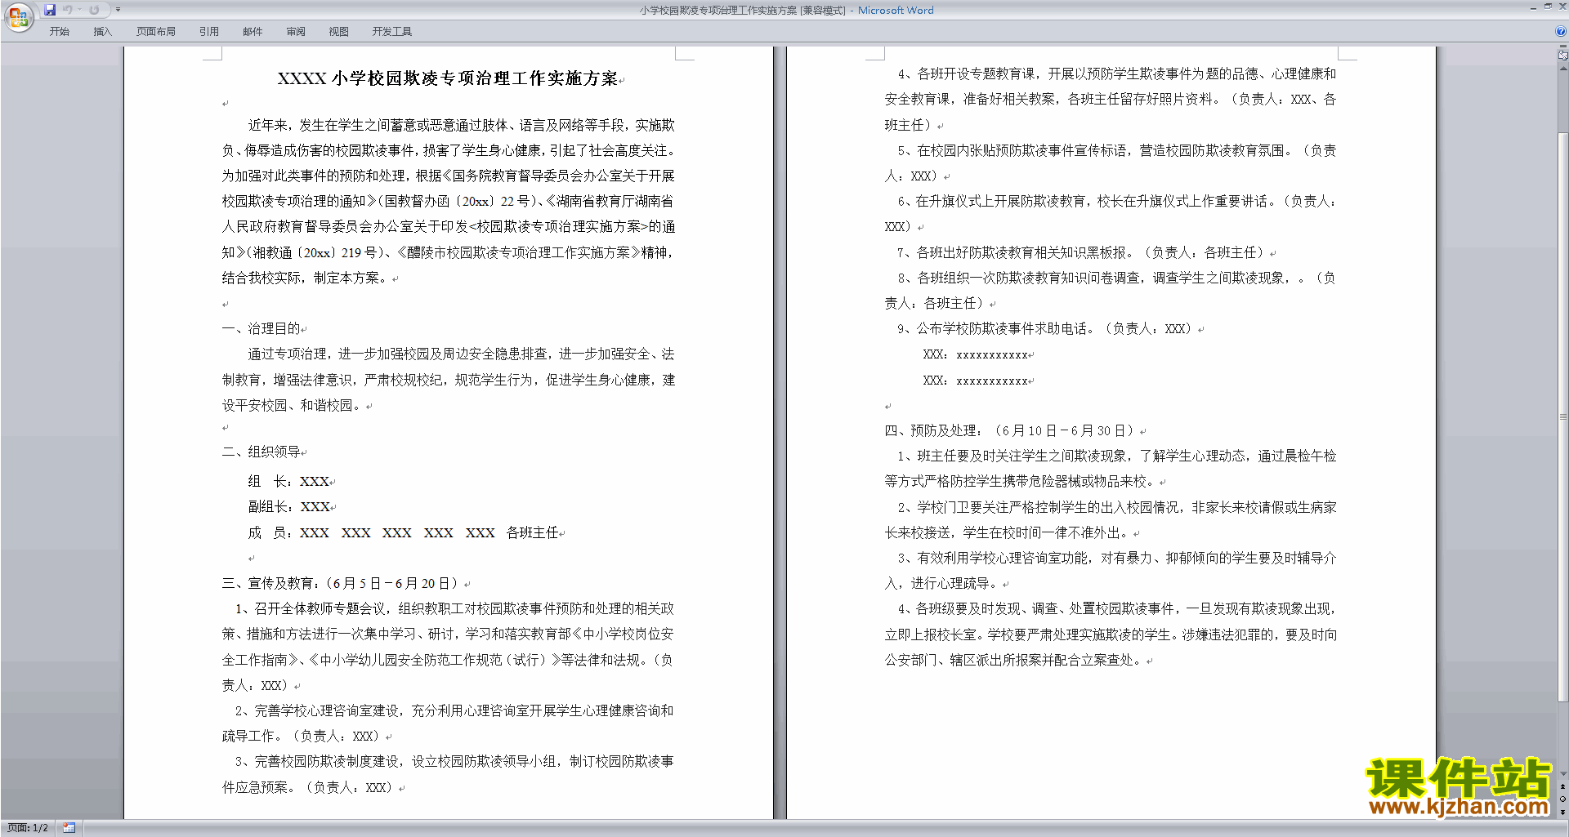Open the 开始 ribbon tab

click(59, 31)
